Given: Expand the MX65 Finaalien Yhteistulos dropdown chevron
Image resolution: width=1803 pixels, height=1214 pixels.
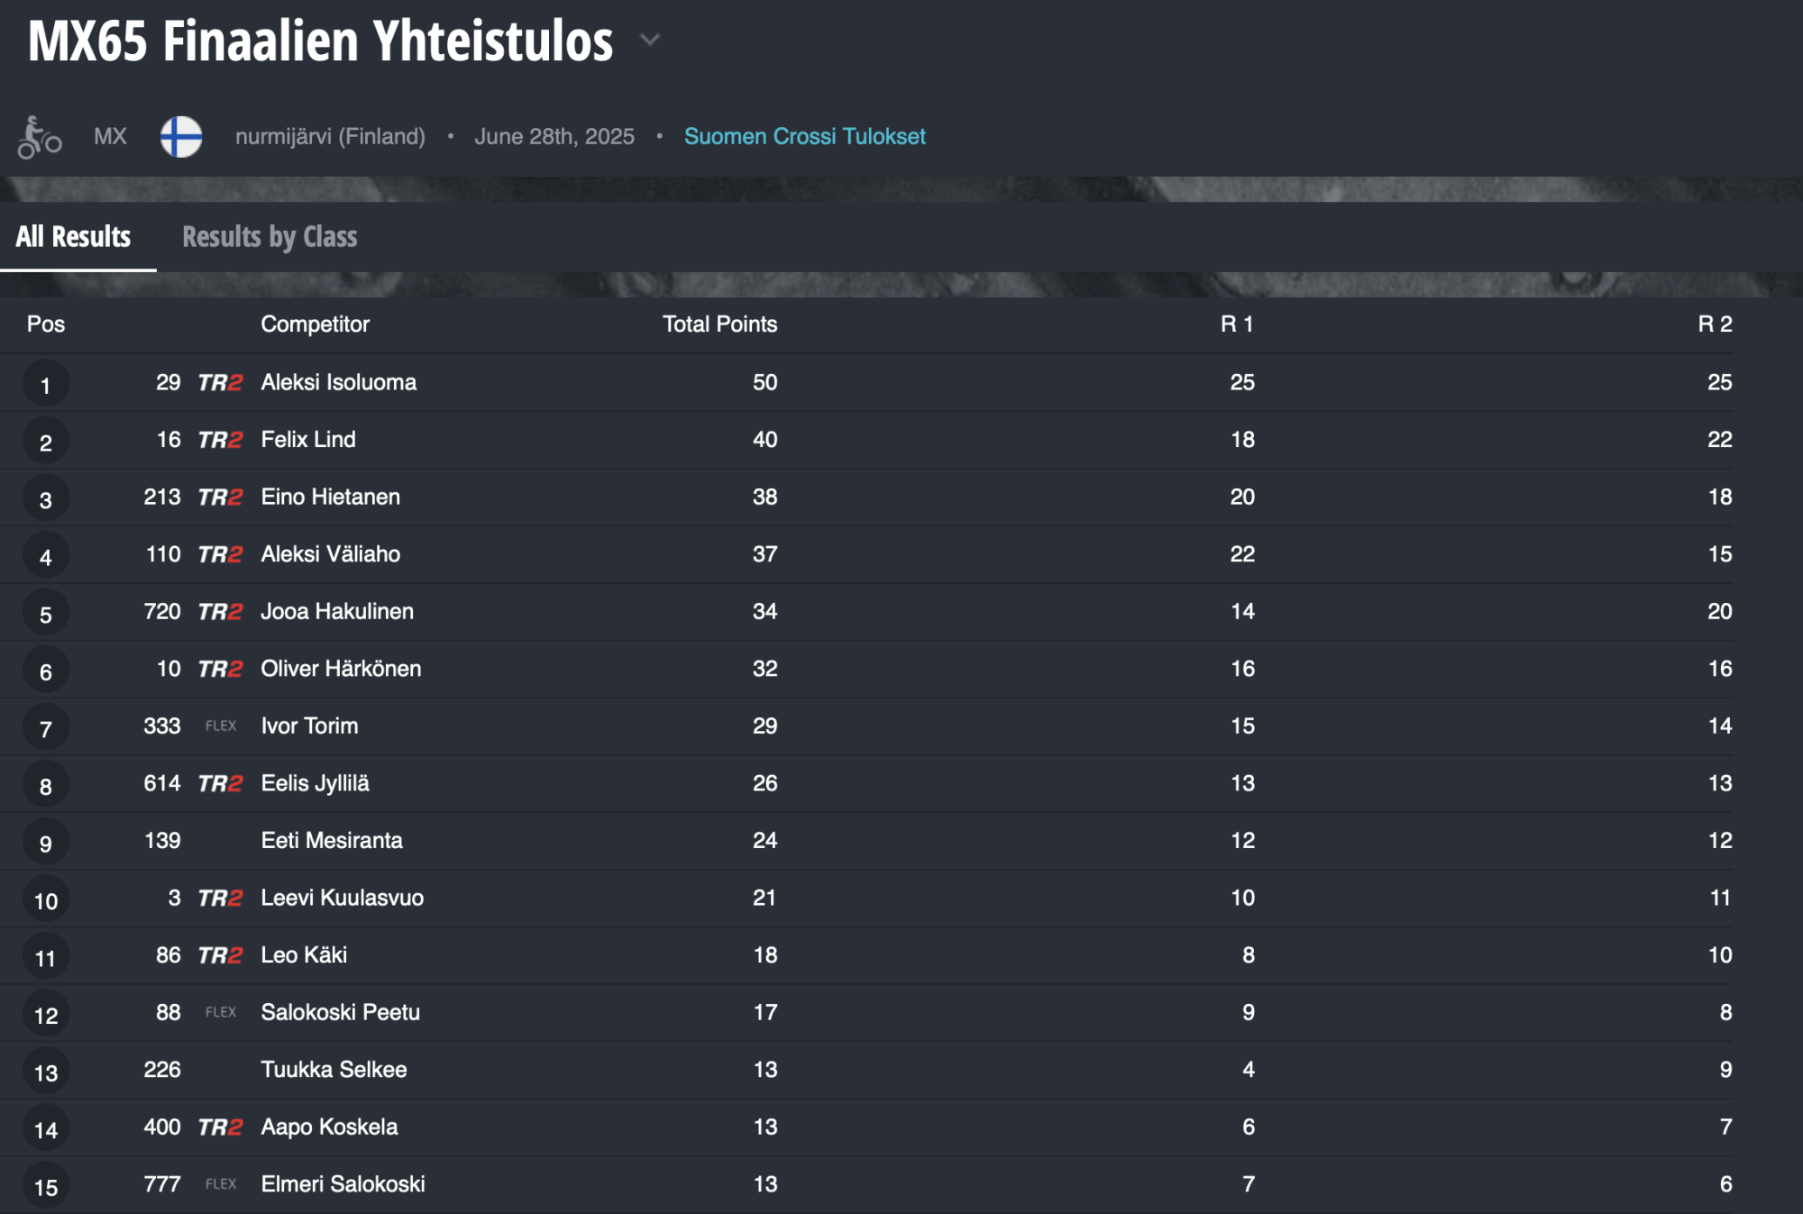Looking at the screenshot, I should coord(650,40).
